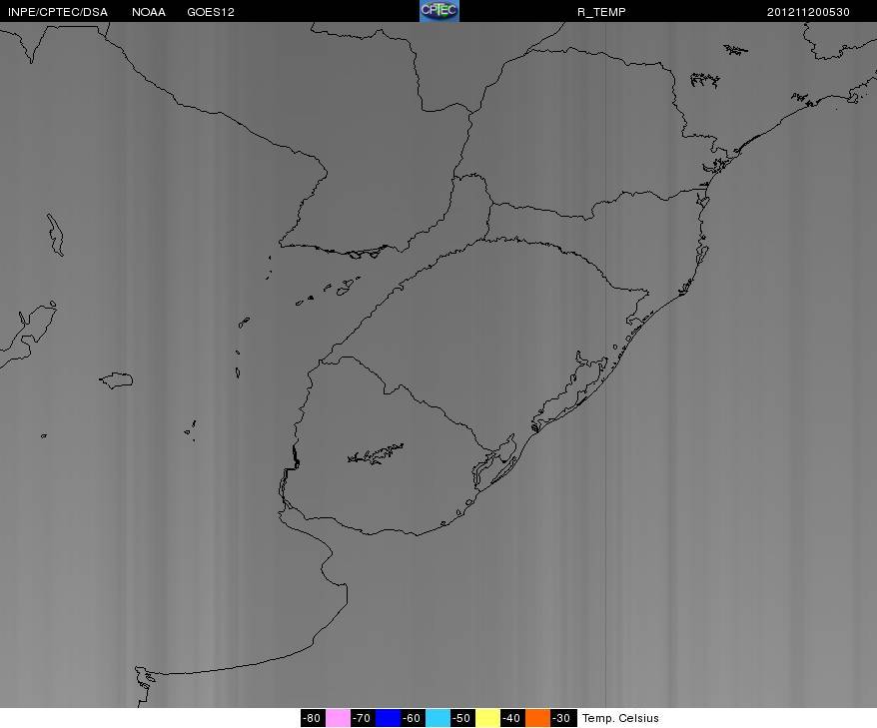Click the CPTEC logo in header
Image resolution: width=877 pixels, height=728 pixels.
[x=439, y=11]
